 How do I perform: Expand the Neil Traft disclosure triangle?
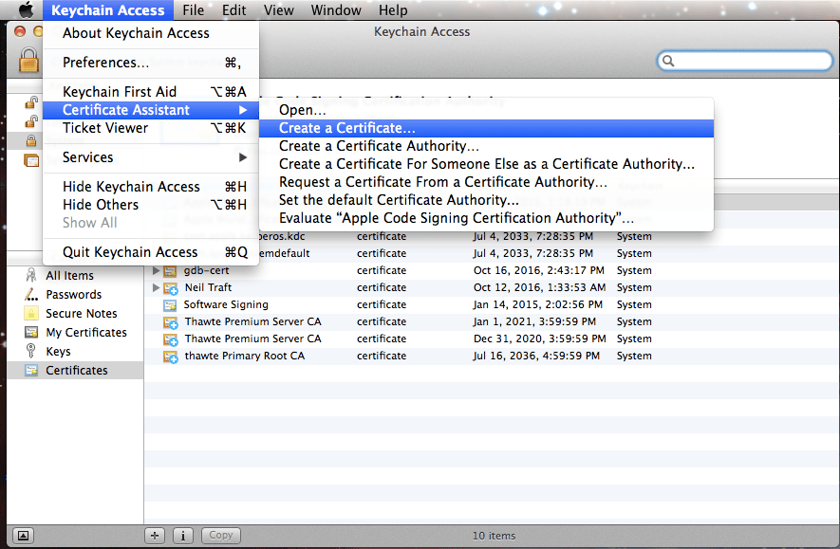156,288
